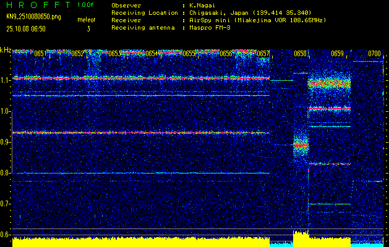The image size is (389, 247).
Task: Jump to the 0658 time marker
Action: coord(300,54)
